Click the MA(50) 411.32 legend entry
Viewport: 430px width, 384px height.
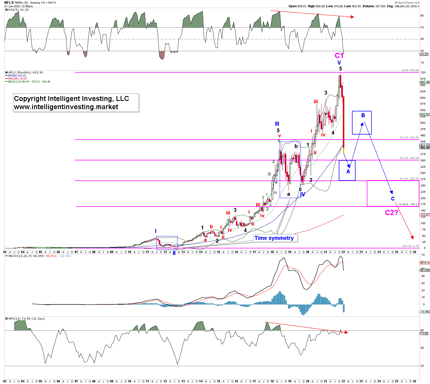[16, 75]
